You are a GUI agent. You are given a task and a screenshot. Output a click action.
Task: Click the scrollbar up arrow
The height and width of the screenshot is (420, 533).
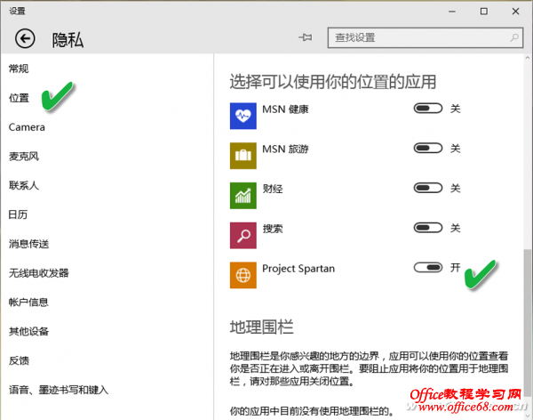[528, 58]
